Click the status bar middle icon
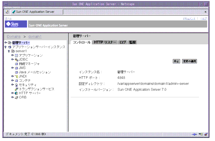Viewport: 215px width, 141px height. coord(200,134)
